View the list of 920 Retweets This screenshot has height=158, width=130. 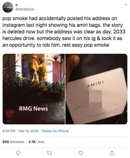13,142
